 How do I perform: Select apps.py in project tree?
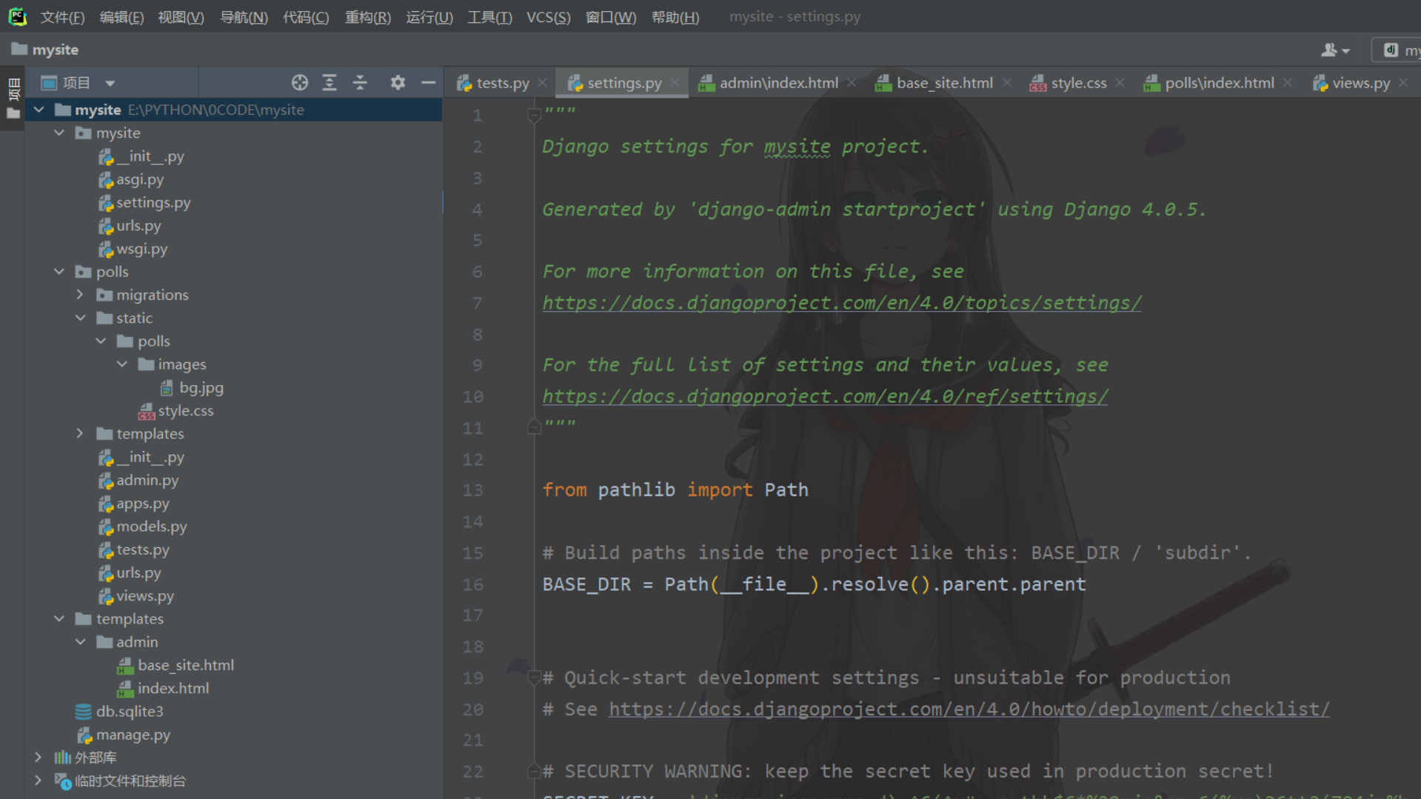point(142,504)
